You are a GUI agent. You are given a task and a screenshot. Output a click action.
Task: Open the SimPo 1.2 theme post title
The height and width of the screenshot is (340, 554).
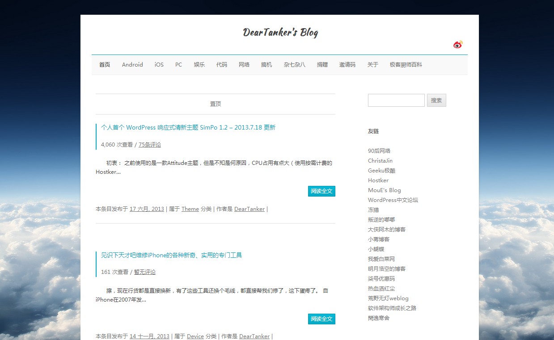click(x=188, y=128)
